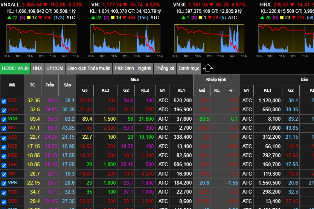314x209 pixels.
Task: Sort by the Mã column header
Action: click(12, 85)
